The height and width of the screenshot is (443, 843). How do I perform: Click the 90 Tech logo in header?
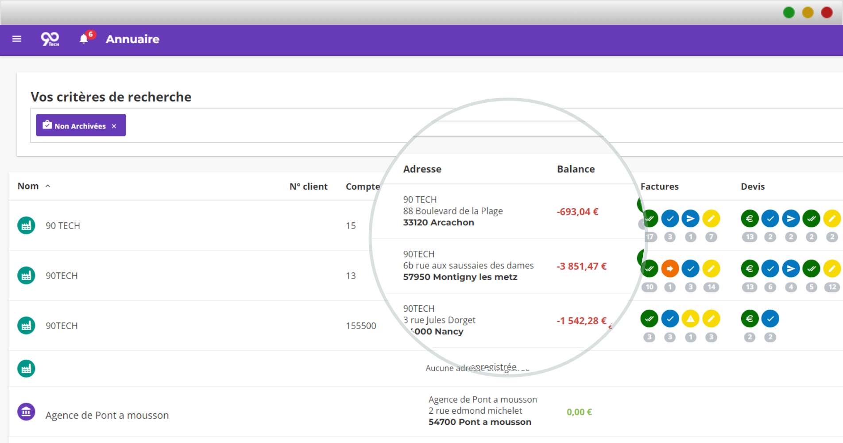pyautogui.click(x=50, y=39)
